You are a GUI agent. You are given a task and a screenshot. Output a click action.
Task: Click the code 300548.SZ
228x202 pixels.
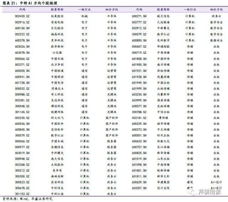[22, 106]
